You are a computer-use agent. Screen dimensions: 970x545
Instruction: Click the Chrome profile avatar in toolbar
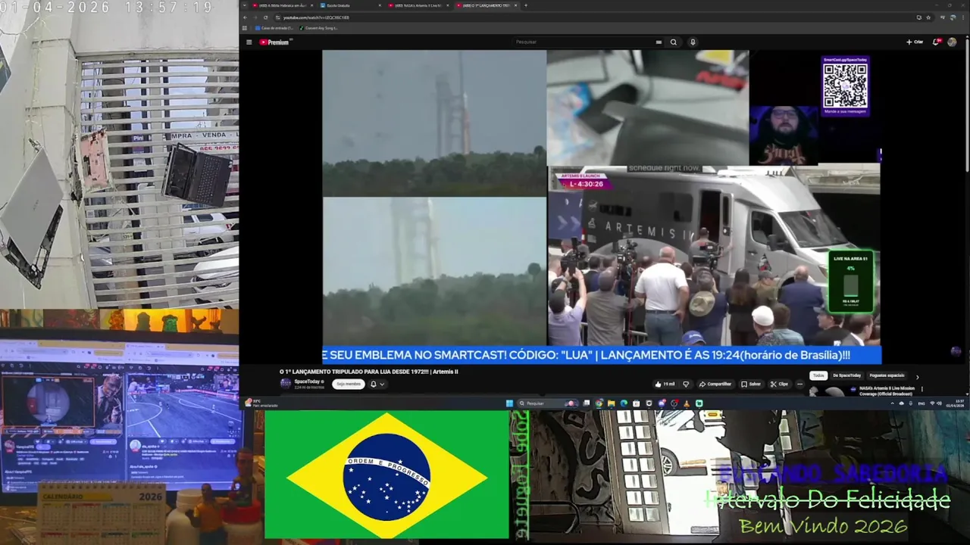pyautogui.click(x=953, y=17)
